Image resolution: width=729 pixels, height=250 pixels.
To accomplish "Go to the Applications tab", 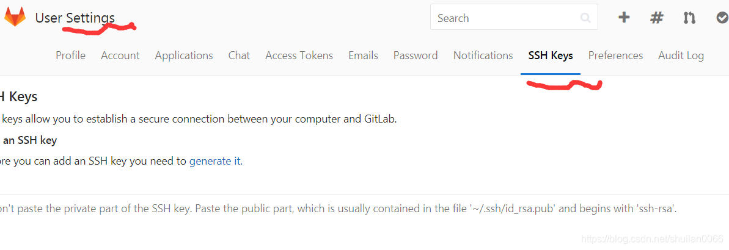I will click(x=184, y=55).
